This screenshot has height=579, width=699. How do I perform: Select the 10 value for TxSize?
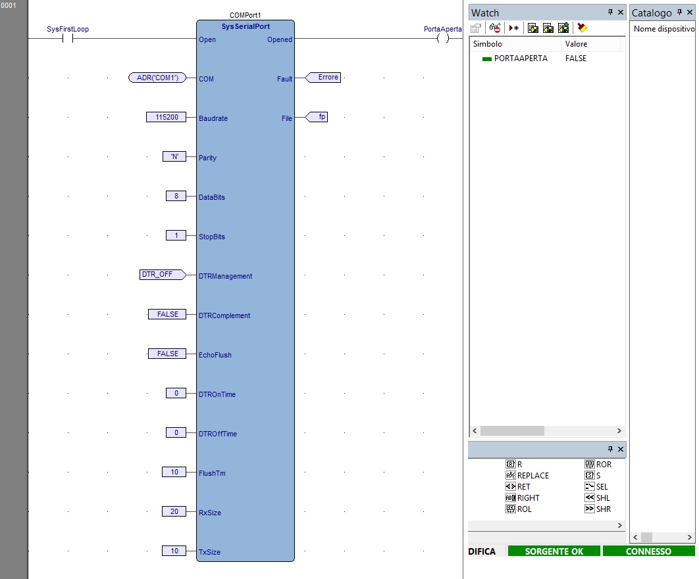pyautogui.click(x=174, y=551)
